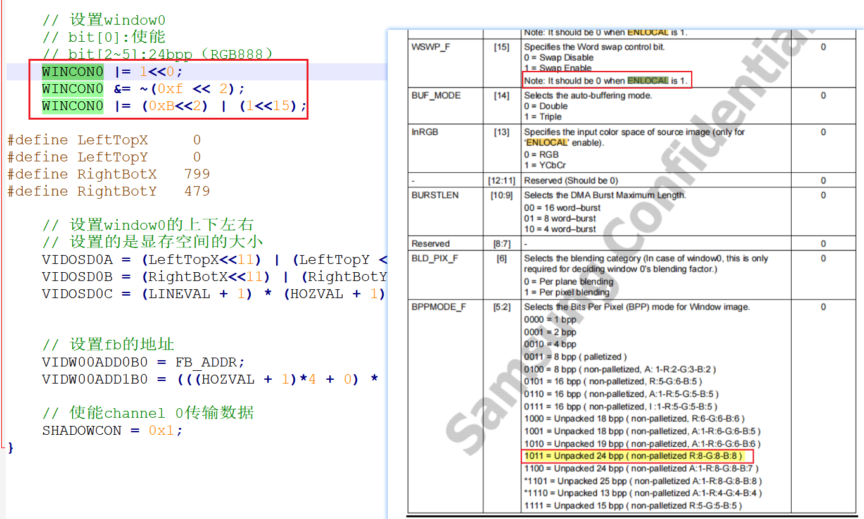Click '1100 = Unpacked 24 bpp' A:1-R:8-G:8-B:7 line
Image resolution: width=864 pixels, height=519 pixels.
[641, 468]
